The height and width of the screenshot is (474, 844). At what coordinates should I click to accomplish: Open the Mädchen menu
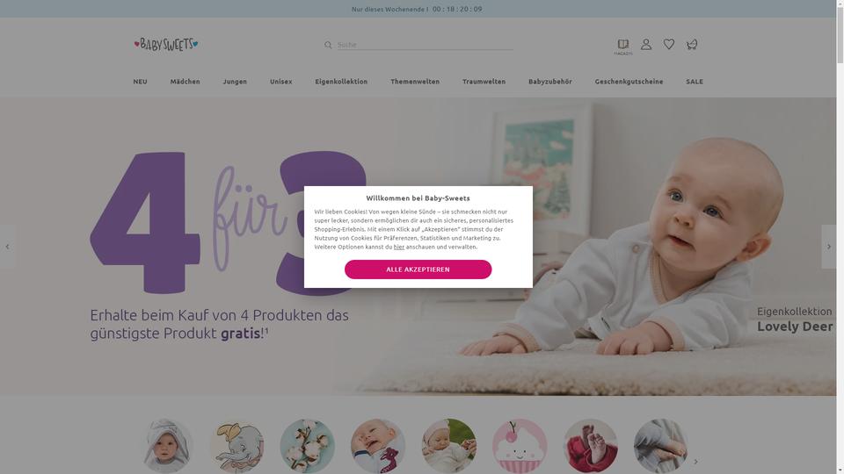[x=186, y=82]
